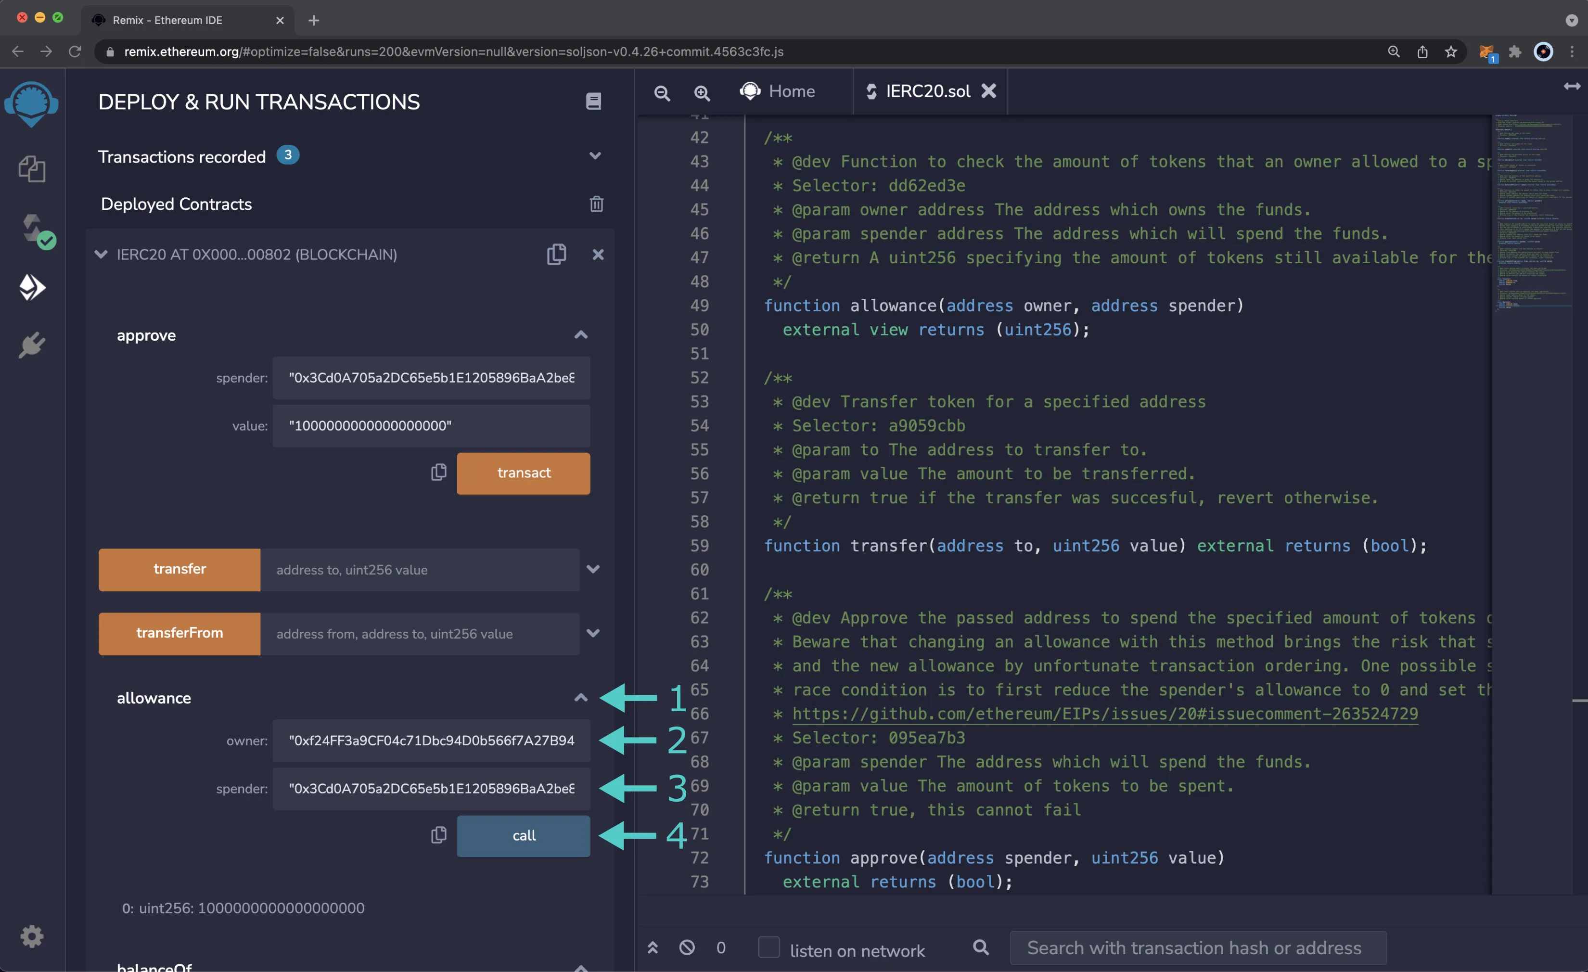Select the file explorer icon in sidebar
This screenshot has width=1588, height=972.
pyautogui.click(x=32, y=168)
